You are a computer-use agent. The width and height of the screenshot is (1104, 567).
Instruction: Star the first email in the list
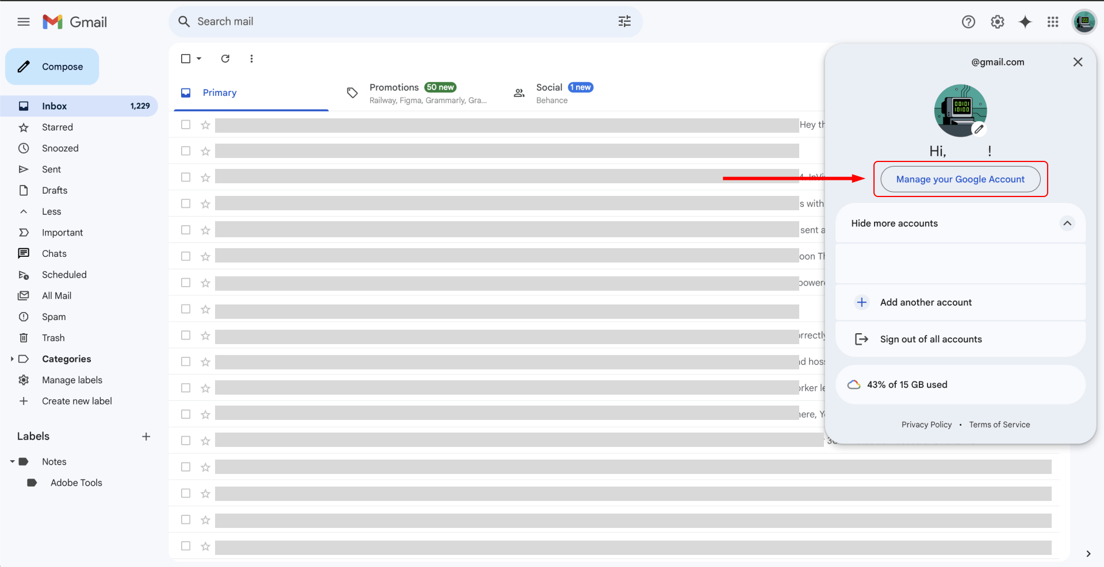pyautogui.click(x=205, y=125)
